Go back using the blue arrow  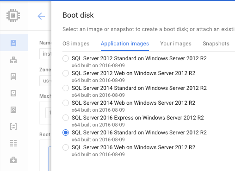(x=41, y=16)
